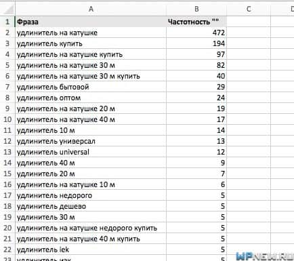Click the cell with value 472
This screenshot has width=294, height=261.
[x=196, y=33]
